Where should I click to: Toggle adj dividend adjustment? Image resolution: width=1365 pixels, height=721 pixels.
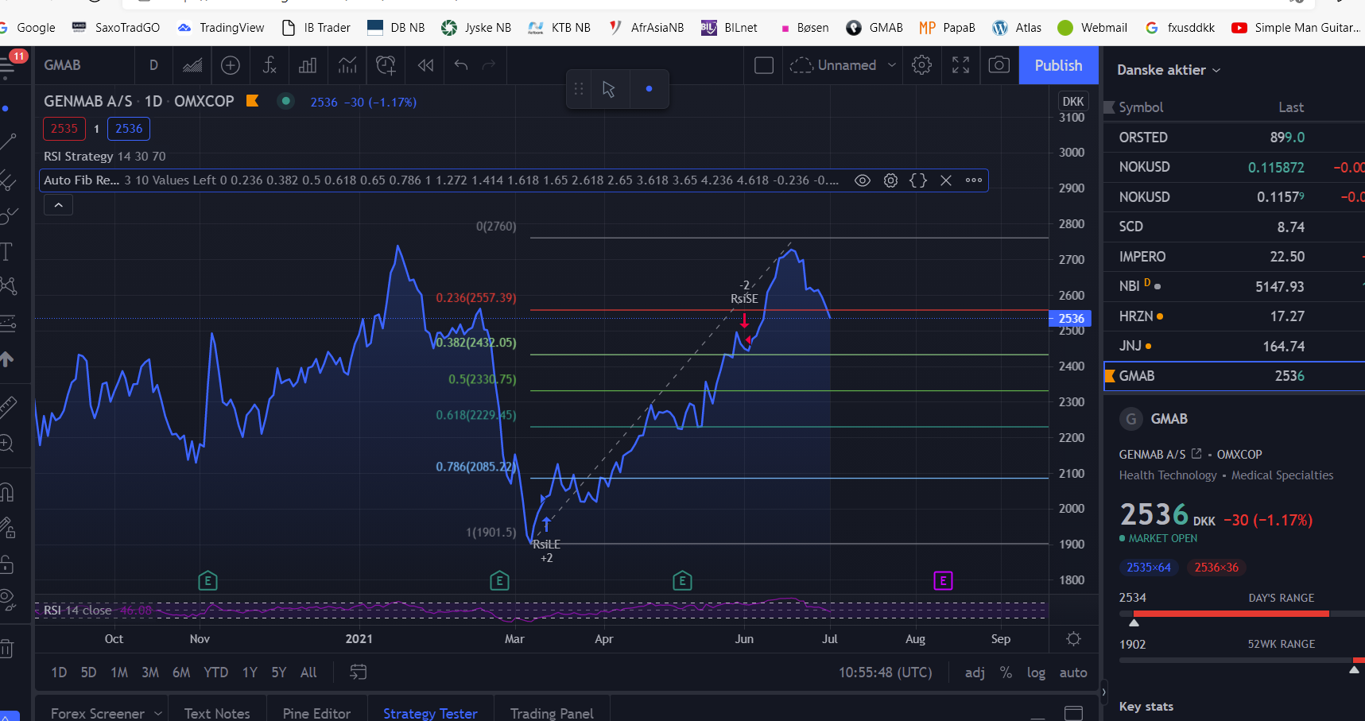975,673
